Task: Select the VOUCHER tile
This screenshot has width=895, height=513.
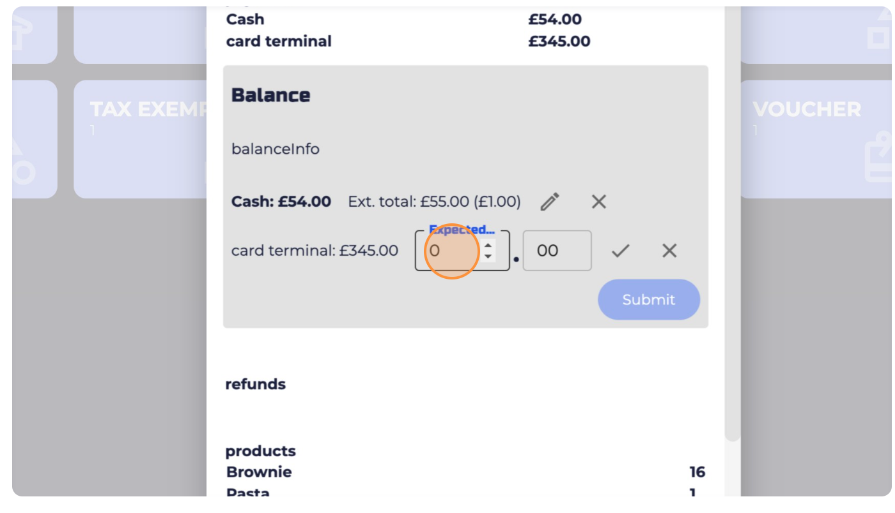Action: click(x=815, y=139)
